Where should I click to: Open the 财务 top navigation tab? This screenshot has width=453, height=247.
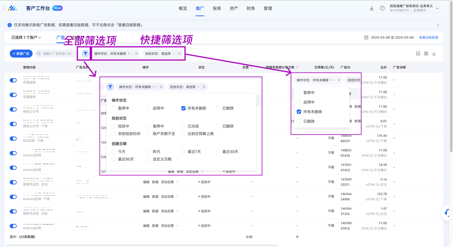click(251, 8)
